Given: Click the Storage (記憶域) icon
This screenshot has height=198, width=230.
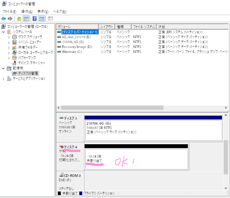Looking at the screenshot, I should (9, 68).
